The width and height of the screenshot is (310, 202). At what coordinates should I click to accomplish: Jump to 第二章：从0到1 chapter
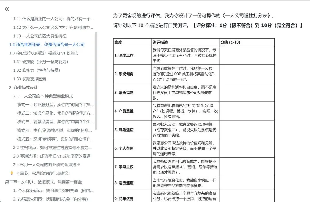pos(43,182)
